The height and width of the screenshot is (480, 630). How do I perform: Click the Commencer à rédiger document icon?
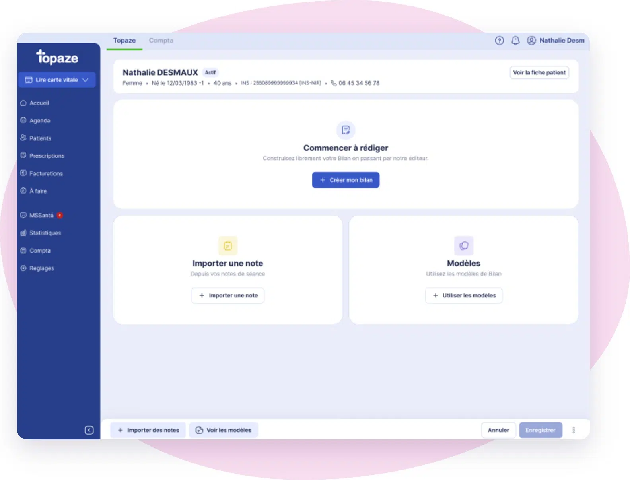(346, 130)
